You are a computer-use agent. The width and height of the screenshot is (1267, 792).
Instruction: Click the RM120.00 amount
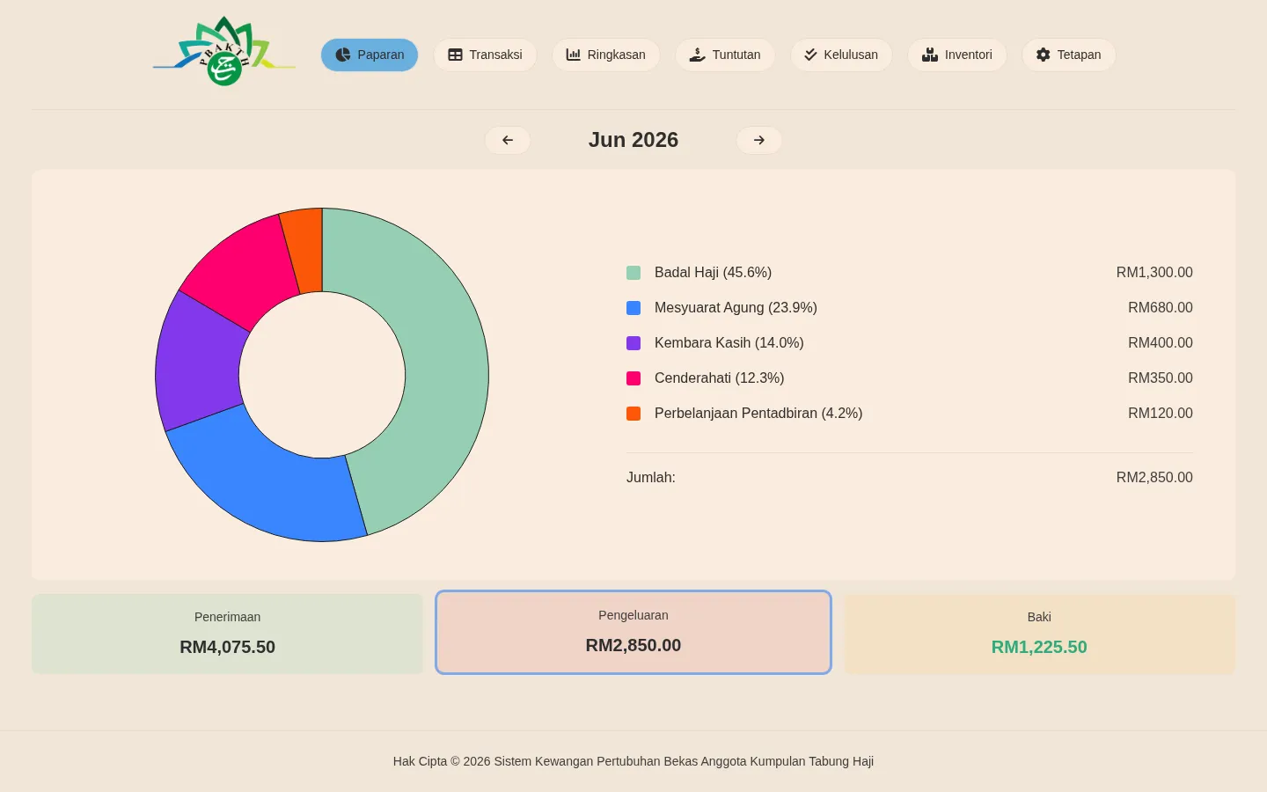click(1161, 414)
